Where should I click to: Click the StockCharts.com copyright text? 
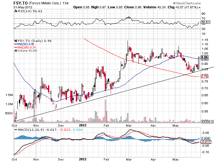[187, 3]
